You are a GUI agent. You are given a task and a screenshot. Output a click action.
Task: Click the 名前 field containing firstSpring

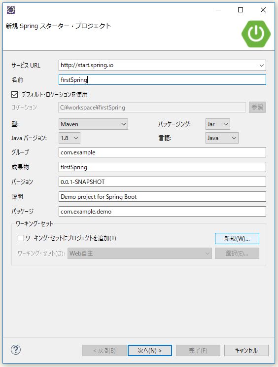click(x=162, y=80)
